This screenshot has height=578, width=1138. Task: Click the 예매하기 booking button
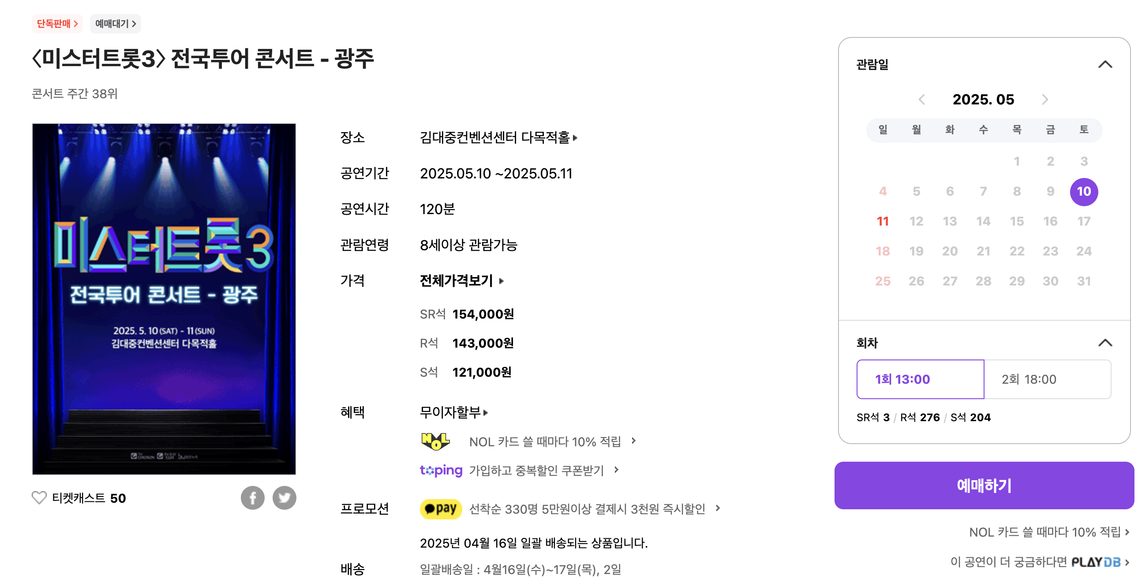click(983, 486)
